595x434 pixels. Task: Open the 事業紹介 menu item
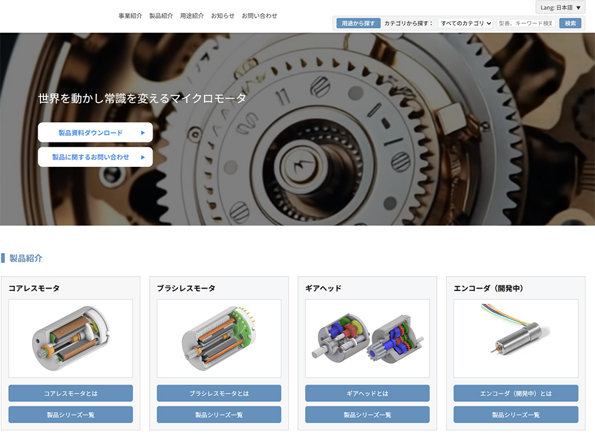130,16
